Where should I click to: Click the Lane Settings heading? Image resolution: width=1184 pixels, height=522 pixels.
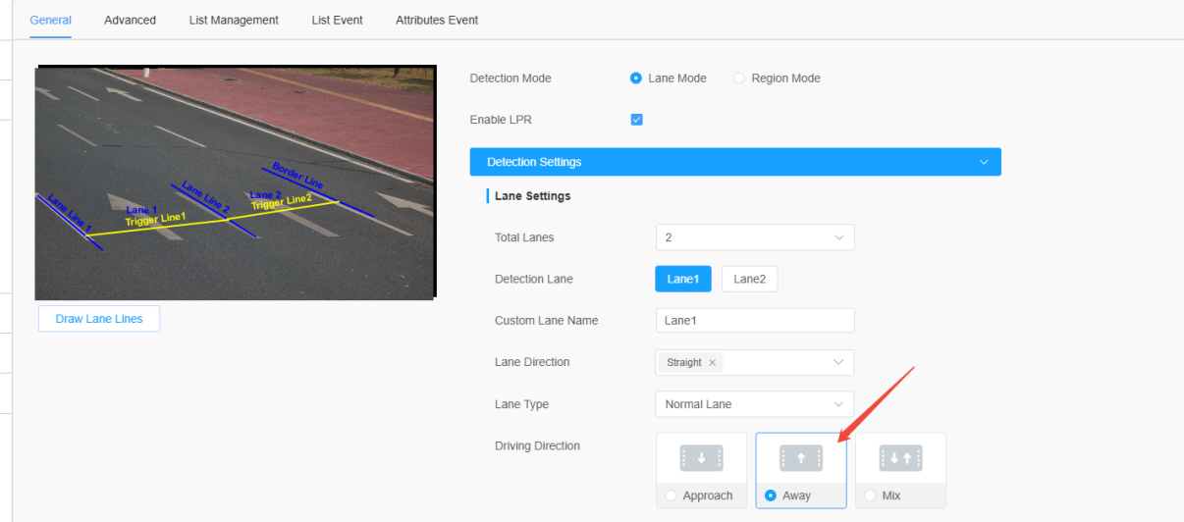tap(532, 196)
